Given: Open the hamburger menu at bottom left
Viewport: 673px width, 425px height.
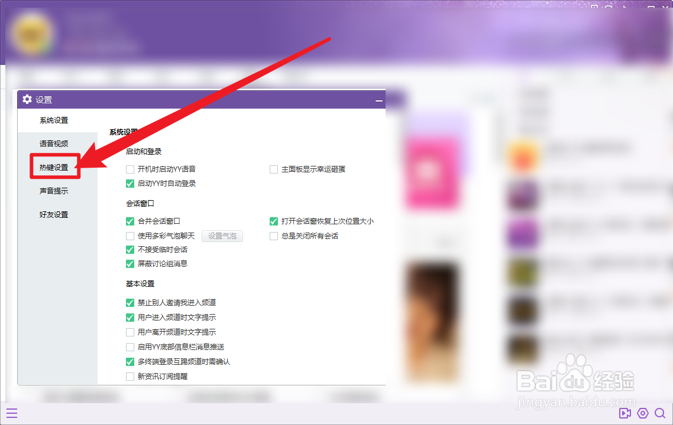Looking at the screenshot, I should coord(12,413).
